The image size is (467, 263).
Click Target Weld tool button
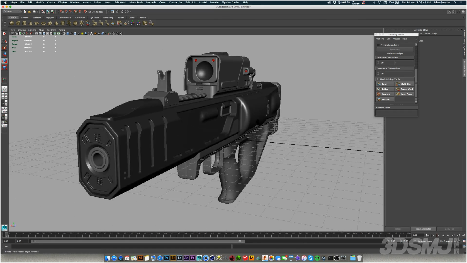pos(404,89)
